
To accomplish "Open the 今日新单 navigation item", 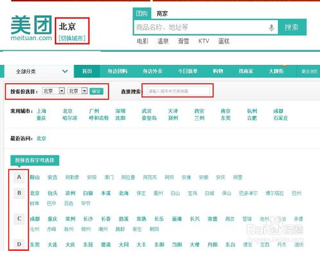I will (x=187, y=71).
